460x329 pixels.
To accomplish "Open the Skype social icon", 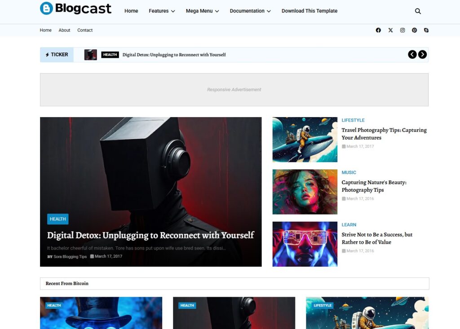I will tap(426, 30).
